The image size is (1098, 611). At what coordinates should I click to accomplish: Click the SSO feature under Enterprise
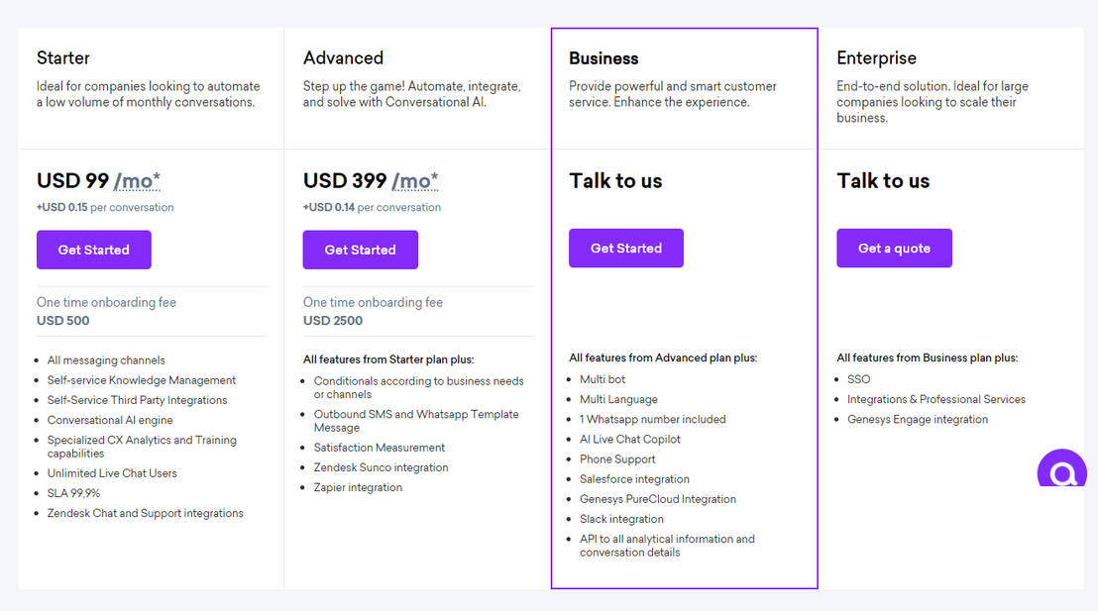pyautogui.click(x=858, y=378)
